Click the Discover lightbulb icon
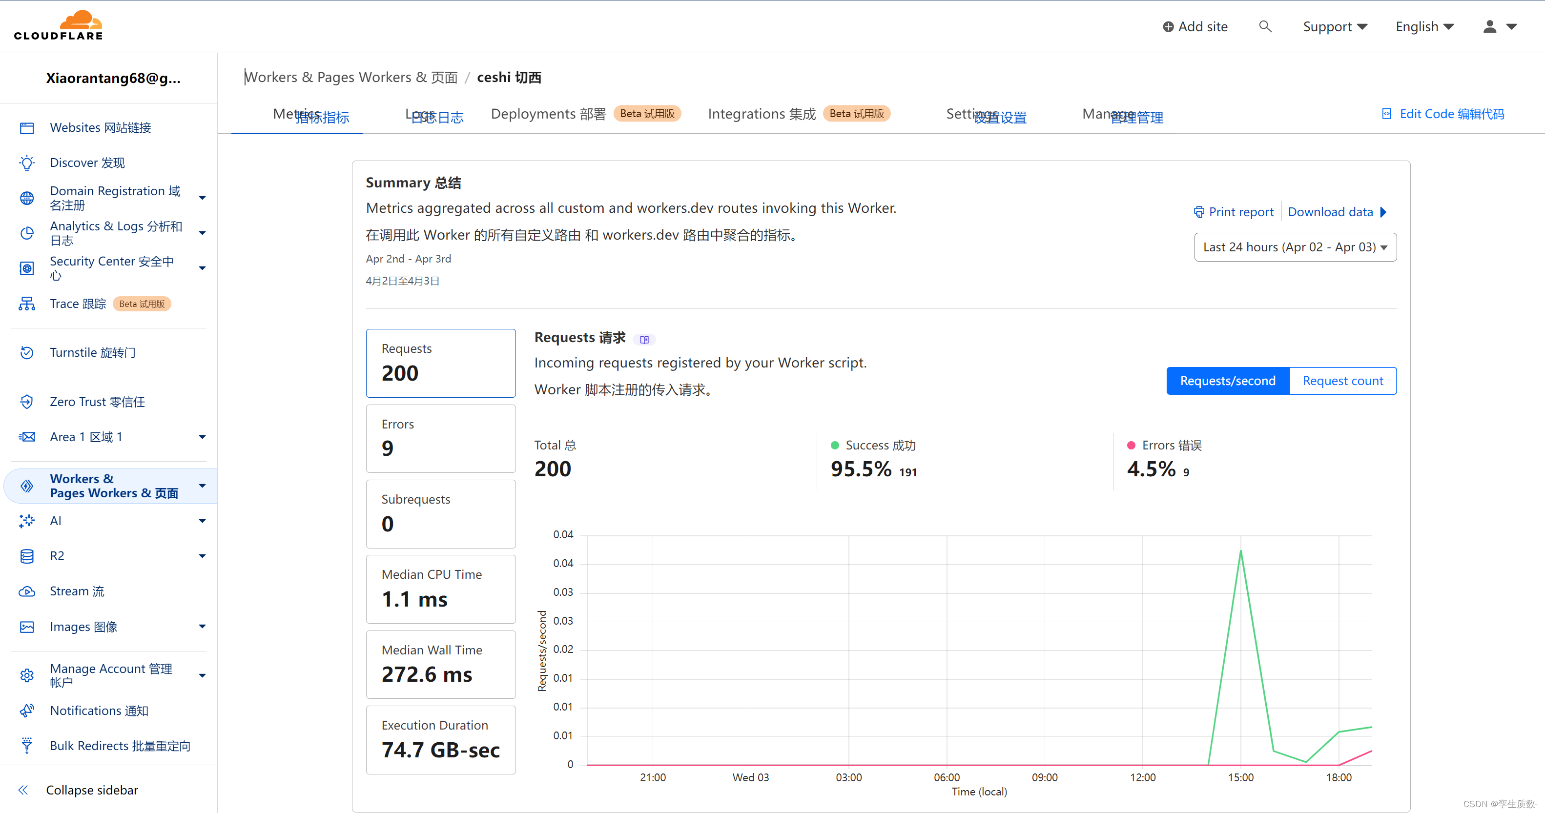The height and width of the screenshot is (813, 1545). [x=26, y=163]
